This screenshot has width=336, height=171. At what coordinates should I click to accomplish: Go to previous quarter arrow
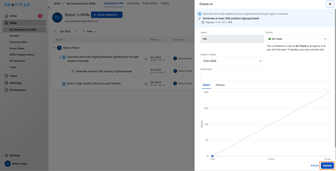(55, 31)
